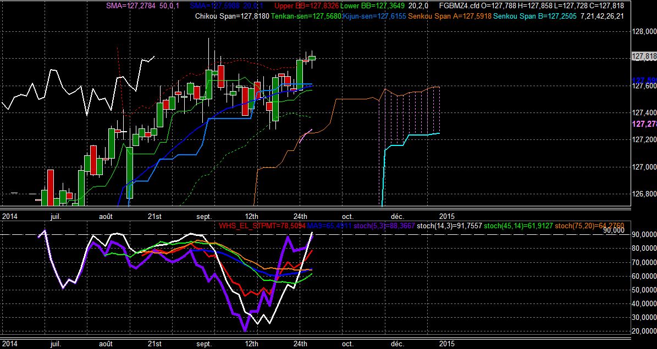Click 24th on the stochastic panel time axis

[x=300, y=344]
